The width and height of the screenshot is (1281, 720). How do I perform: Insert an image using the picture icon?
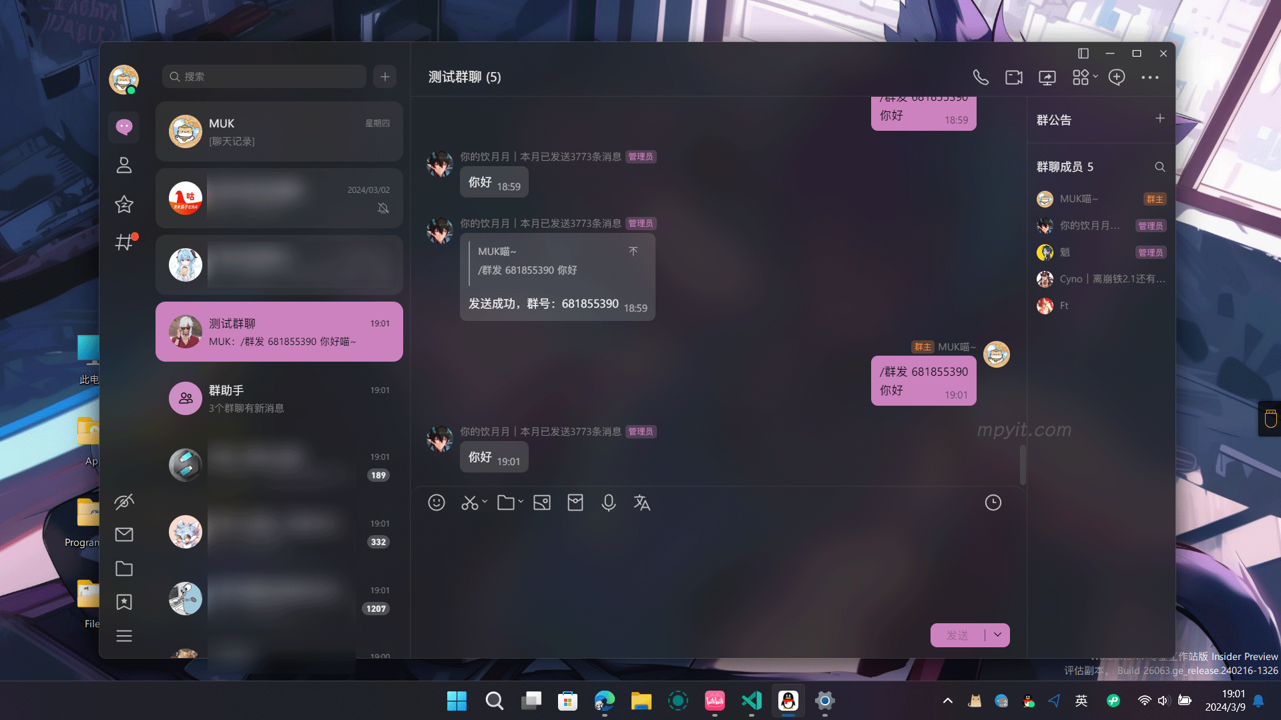click(x=542, y=502)
